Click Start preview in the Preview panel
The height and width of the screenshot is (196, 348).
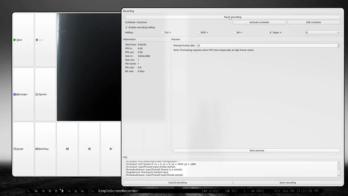click(x=256, y=150)
